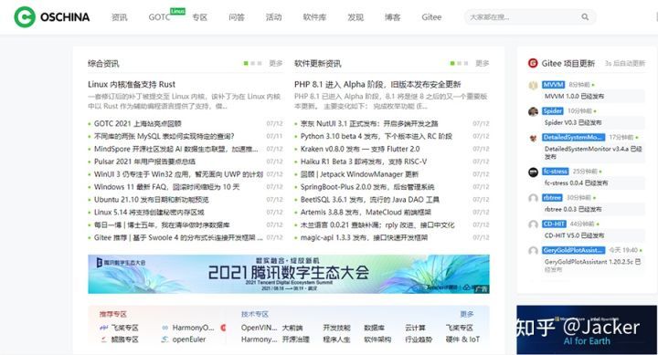This screenshot has width=658, height=355.
Task: Open OpenVIN... in 技术专区
Action: point(259,328)
